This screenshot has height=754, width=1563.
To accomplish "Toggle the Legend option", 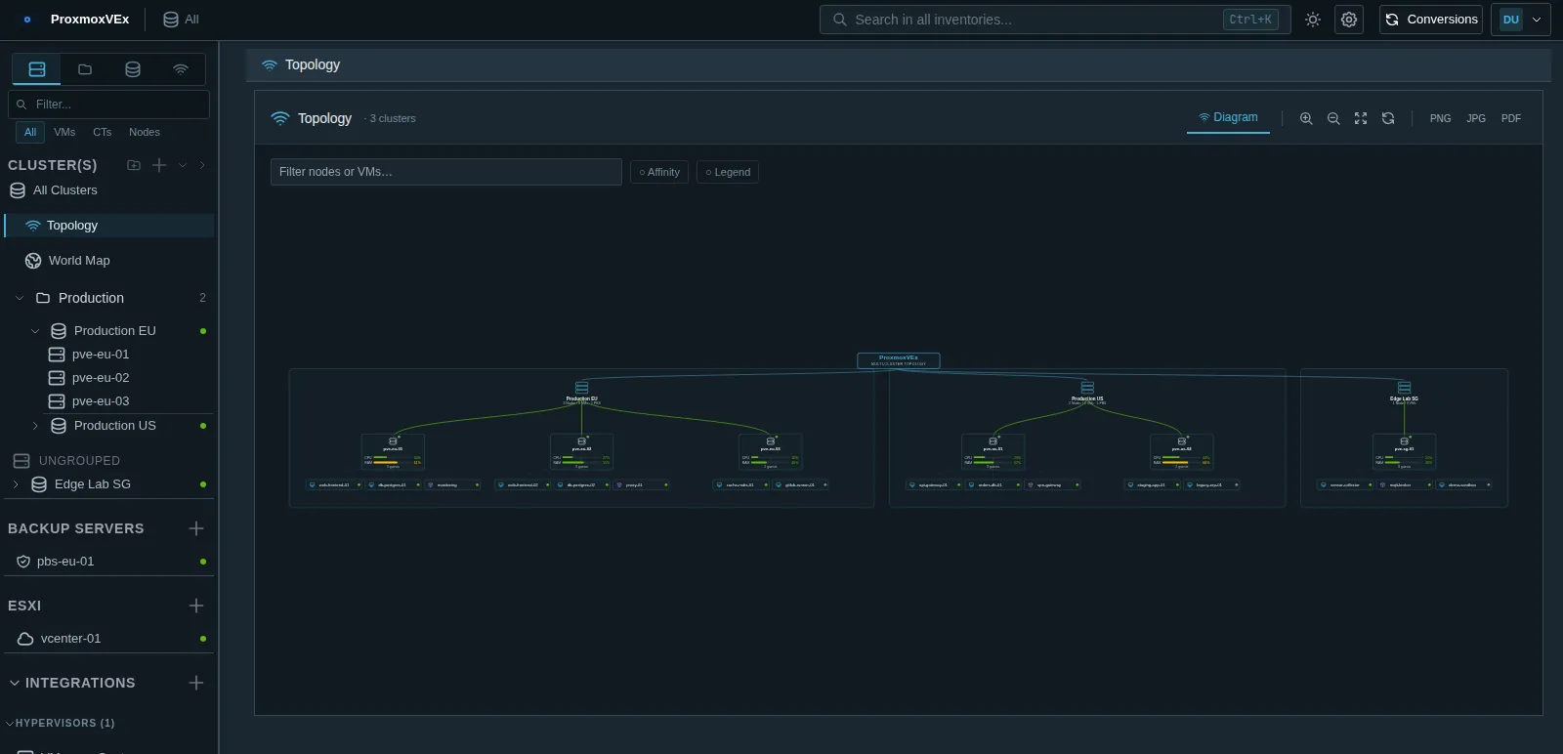I will point(728,172).
